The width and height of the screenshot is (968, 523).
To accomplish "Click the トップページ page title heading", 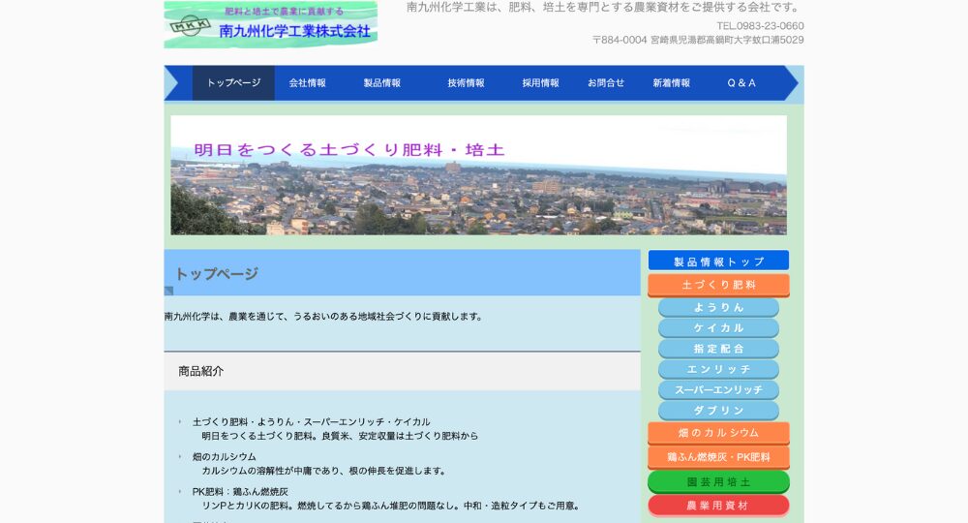I will coord(217,273).
